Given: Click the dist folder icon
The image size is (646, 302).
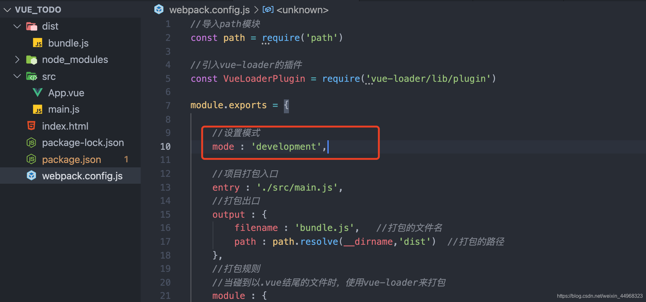Looking at the screenshot, I should tap(32, 26).
